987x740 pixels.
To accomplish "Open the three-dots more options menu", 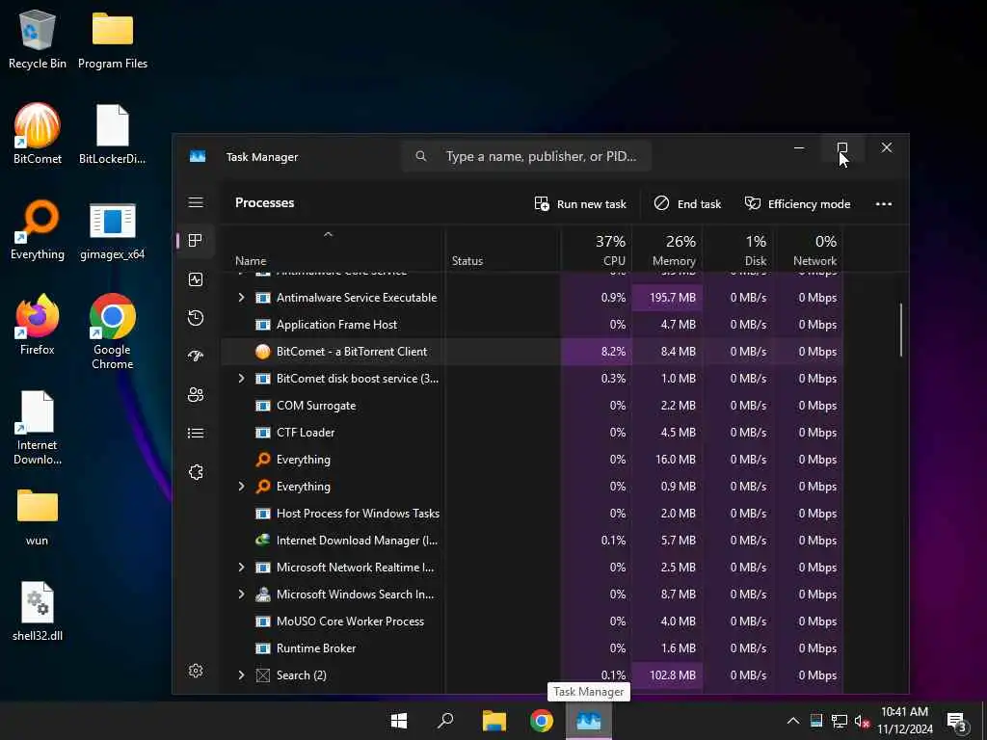I will pos(884,204).
